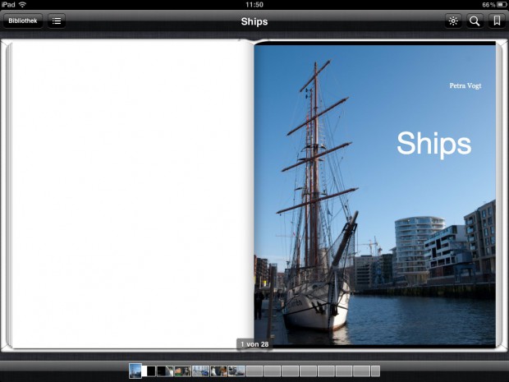Open search with the magnifier icon
509x382 pixels.
pyautogui.click(x=475, y=21)
